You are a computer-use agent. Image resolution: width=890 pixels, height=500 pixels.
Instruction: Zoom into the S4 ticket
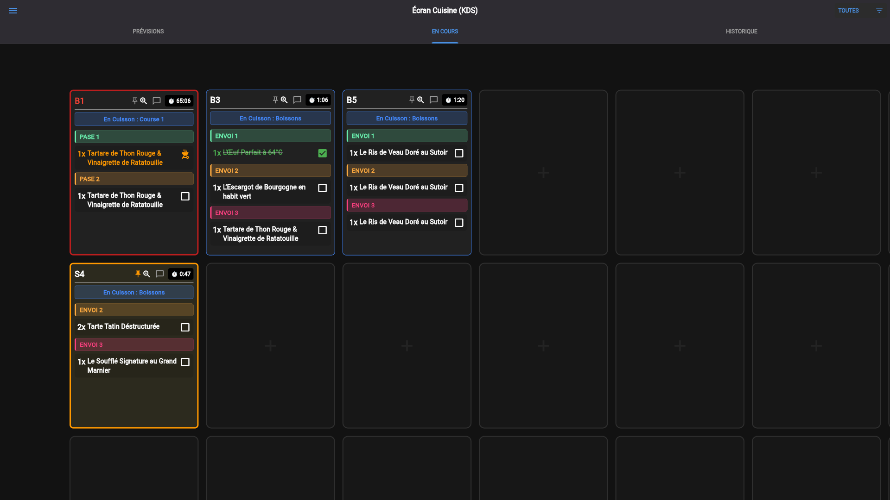[x=146, y=274]
